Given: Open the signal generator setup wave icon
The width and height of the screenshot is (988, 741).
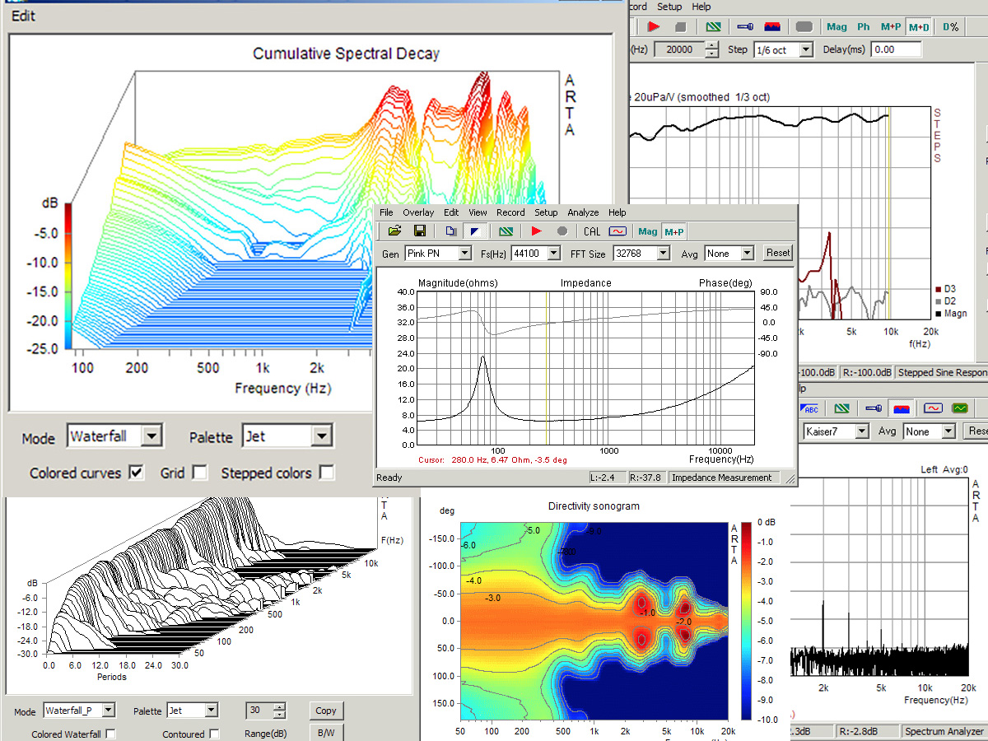Looking at the screenshot, I should (617, 231).
